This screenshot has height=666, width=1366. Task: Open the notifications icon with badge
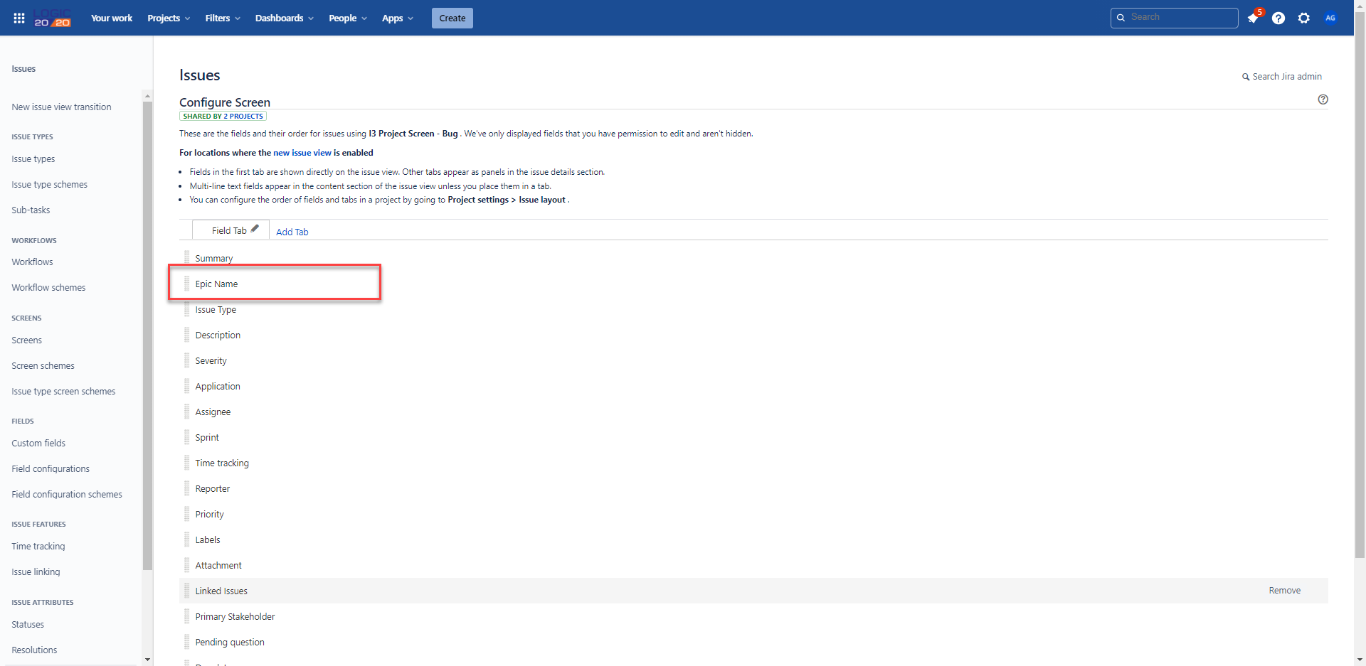point(1254,18)
